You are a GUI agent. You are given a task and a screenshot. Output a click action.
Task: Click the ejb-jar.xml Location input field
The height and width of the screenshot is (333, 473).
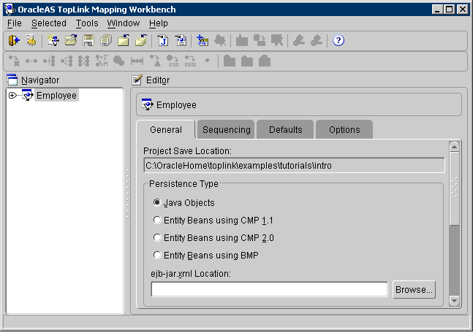tap(269, 289)
